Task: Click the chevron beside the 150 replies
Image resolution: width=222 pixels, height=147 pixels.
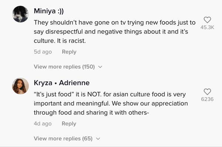Action: pyautogui.click(x=100, y=67)
